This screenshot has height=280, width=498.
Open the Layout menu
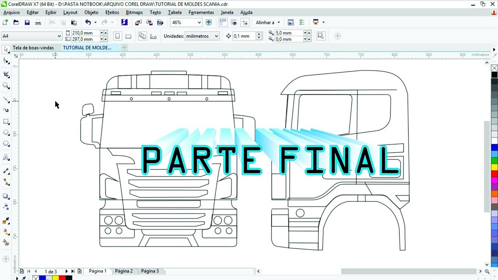(x=70, y=12)
